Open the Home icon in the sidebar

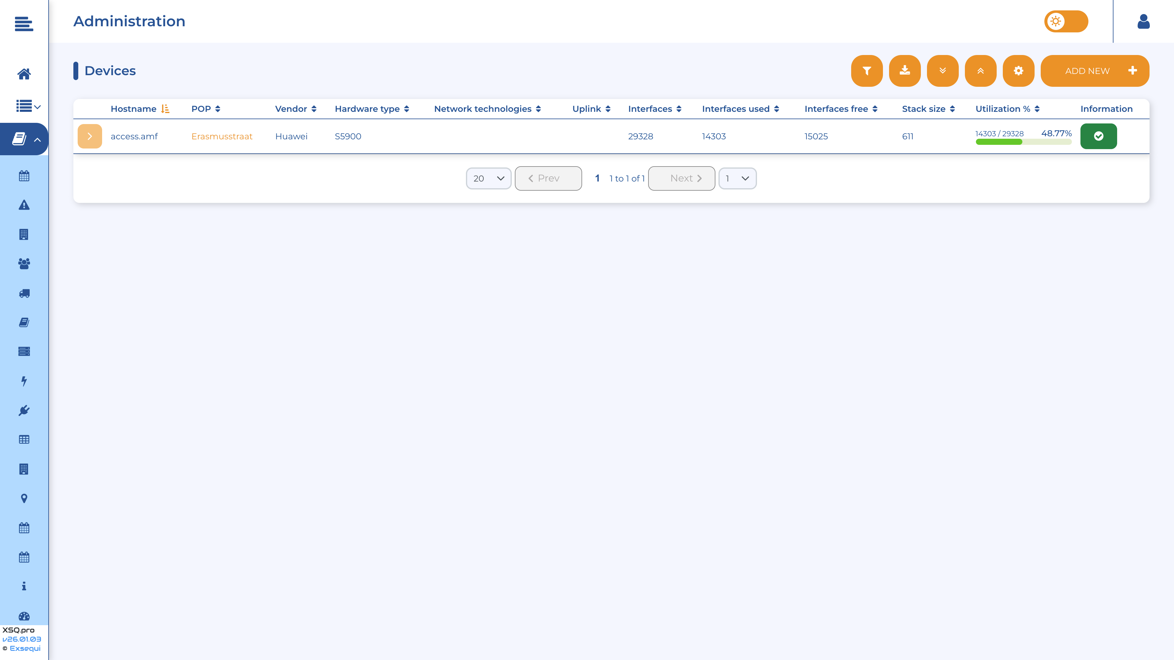click(24, 74)
